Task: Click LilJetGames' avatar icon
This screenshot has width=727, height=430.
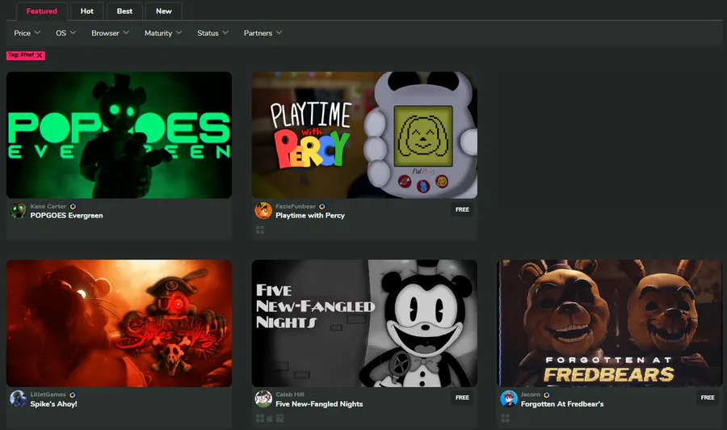Action: tap(19, 399)
